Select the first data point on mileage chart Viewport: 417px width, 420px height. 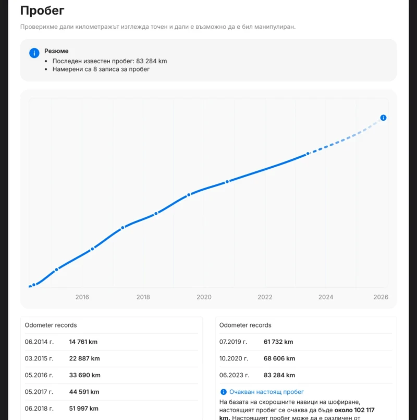pos(34,285)
